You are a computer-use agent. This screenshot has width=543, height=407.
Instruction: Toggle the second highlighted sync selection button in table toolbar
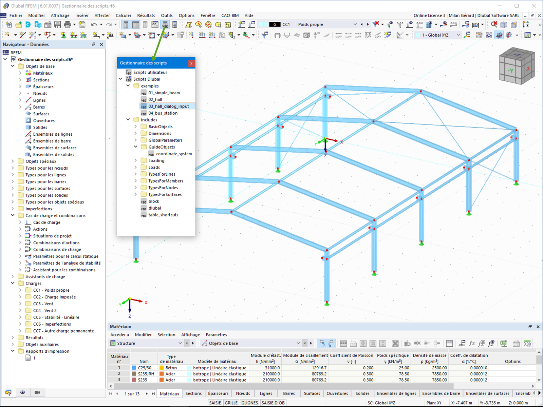pyautogui.click(x=331, y=343)
